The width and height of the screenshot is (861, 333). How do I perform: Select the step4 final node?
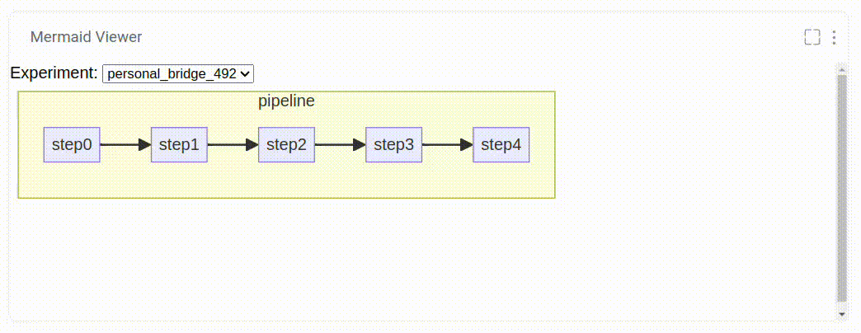[501, 145]
